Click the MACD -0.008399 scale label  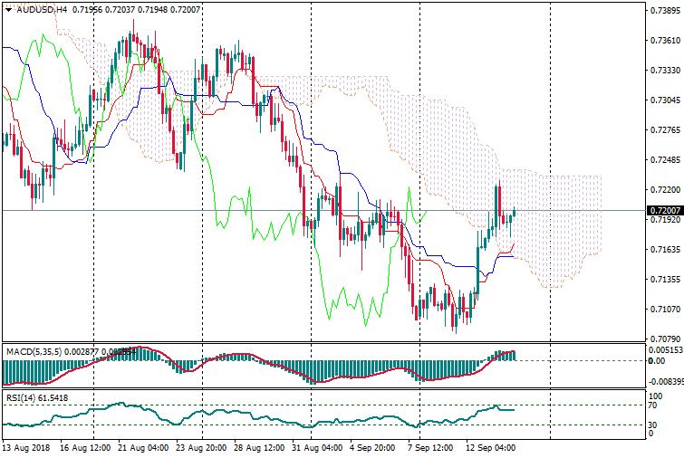click(x=666, y=382)
